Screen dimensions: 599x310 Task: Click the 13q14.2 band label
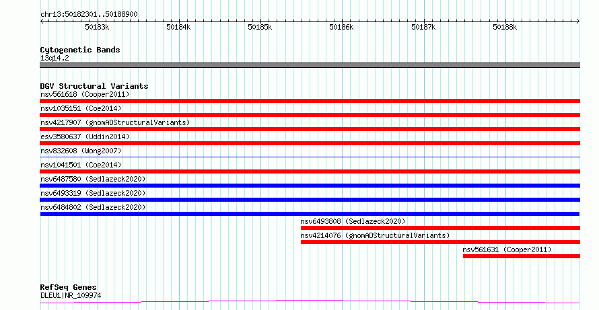click(55, 59)
